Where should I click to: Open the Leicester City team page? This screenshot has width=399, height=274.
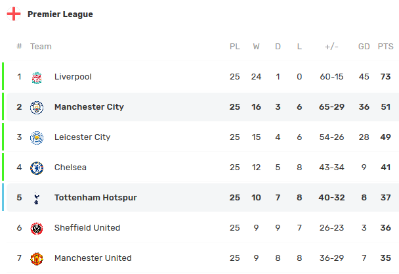click(x=82, y=137)
